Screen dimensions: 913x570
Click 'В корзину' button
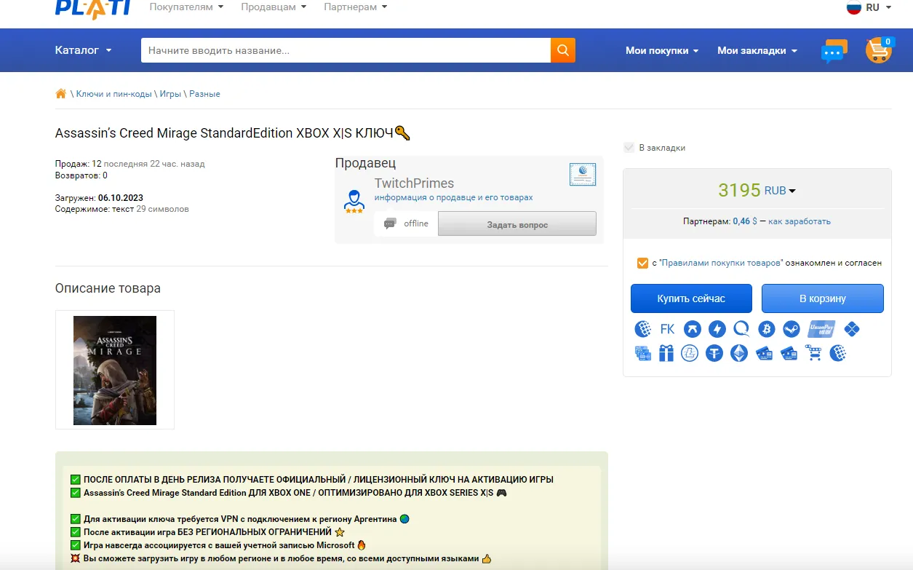pyautogui.click(x=823, y=298)
